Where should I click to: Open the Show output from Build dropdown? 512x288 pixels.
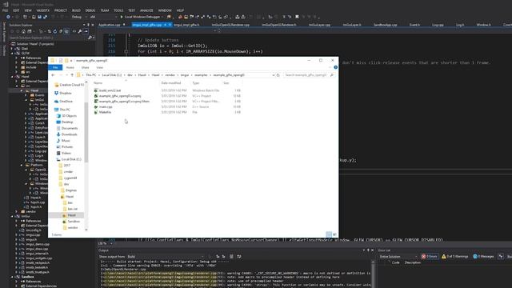coord(166,257)
